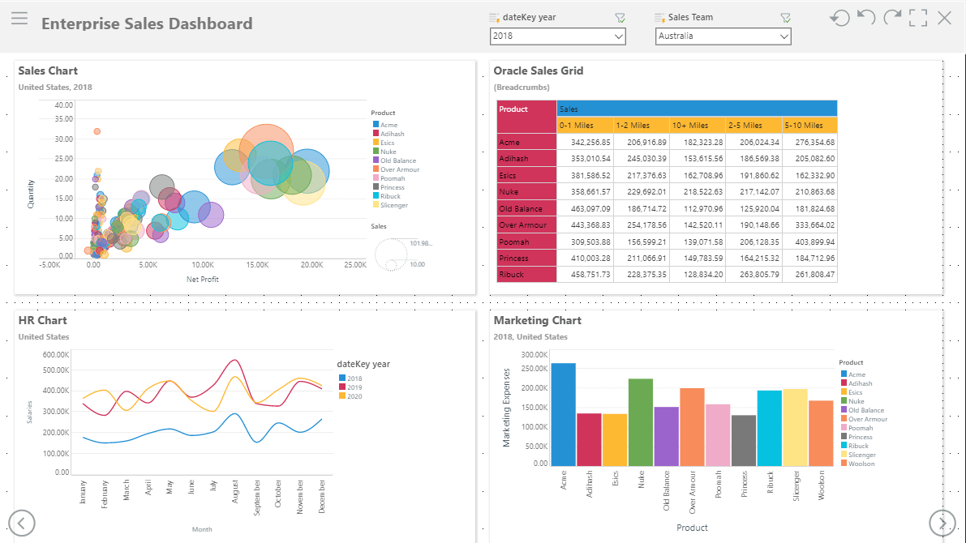Click the Sales header in the grid
The height and width of the screenshot is (543, 966).
(697, 109)
